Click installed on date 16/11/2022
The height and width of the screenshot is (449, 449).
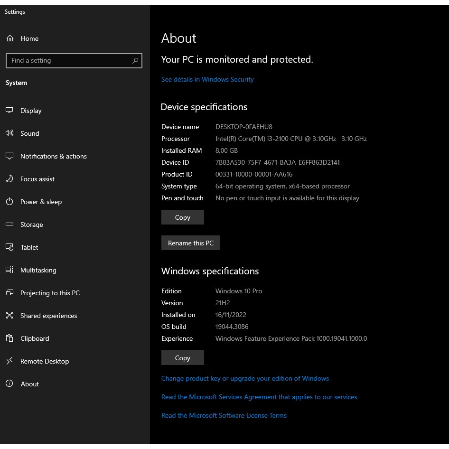click(x=231, y=315)
